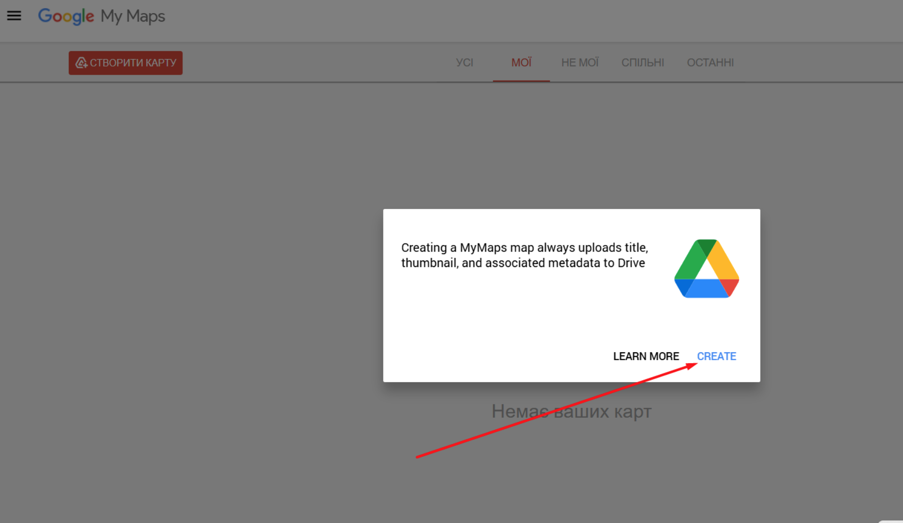Image resolution: width=903 pixels, height=523 pixels.
Task: Click the first line 'Creating a MyMaps map'
Action: (524, 247)
